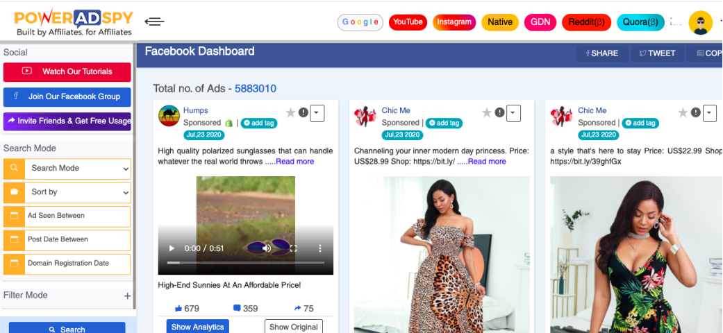Click Post Date Between date field
Viewport: 723px width, 333px height.
point(78,240)
